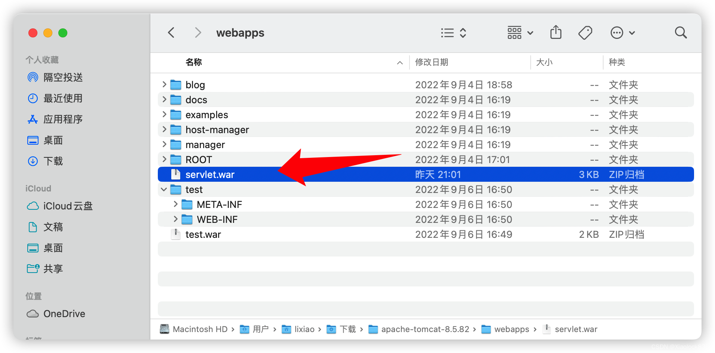Screen dimensions: 715x353
Task: Click servlet.war modified date 昨天 21:01
Action: point(438,175)
